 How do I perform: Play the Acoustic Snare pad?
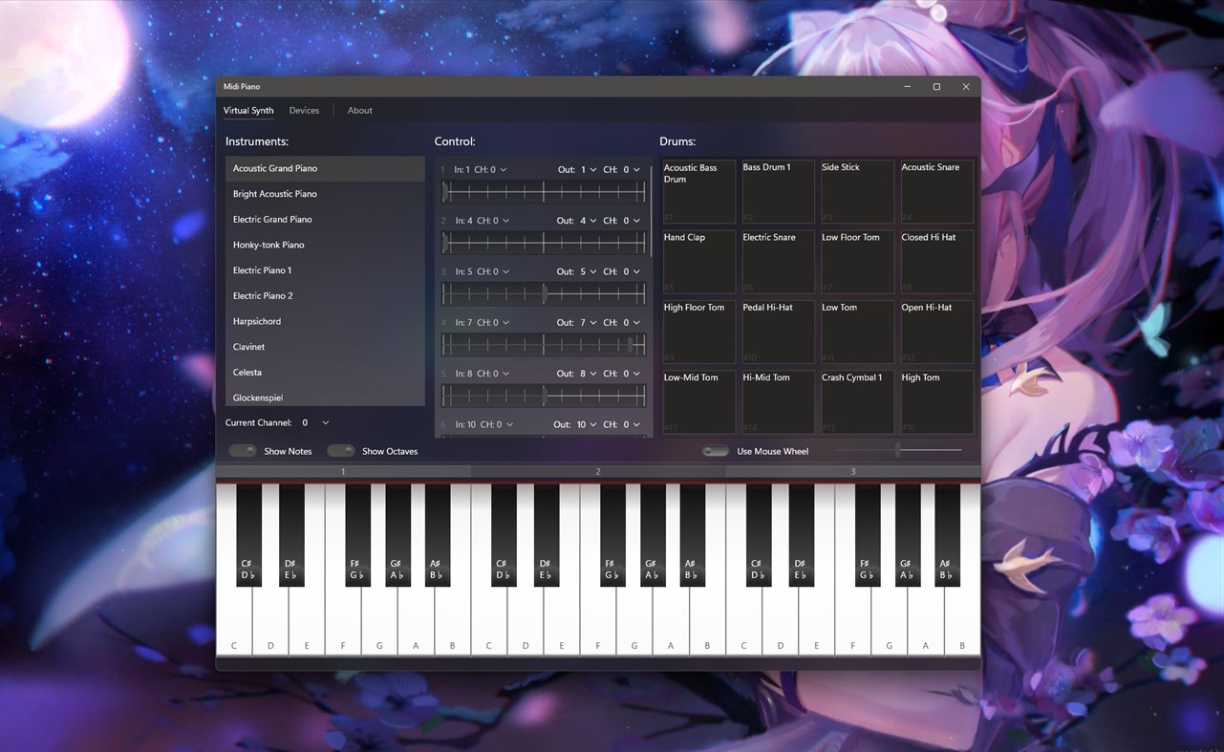(936, 191)
